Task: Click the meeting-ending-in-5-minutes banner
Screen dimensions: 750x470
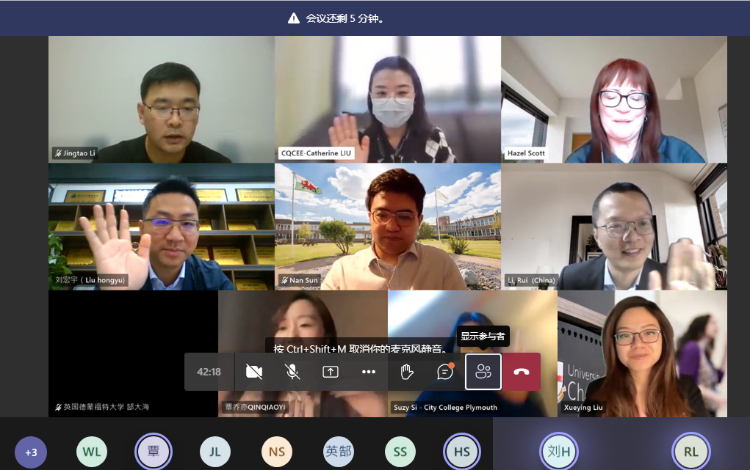Action: tap(375, 18)
